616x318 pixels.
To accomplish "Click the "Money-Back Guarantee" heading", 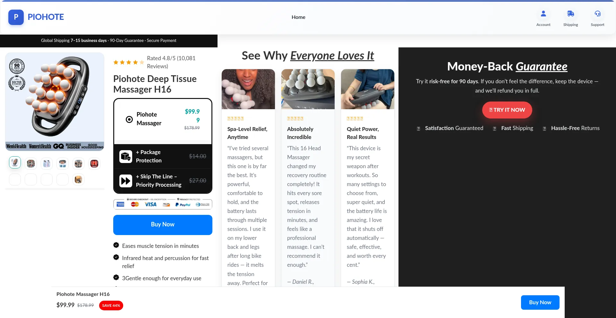I will point(507,67).
